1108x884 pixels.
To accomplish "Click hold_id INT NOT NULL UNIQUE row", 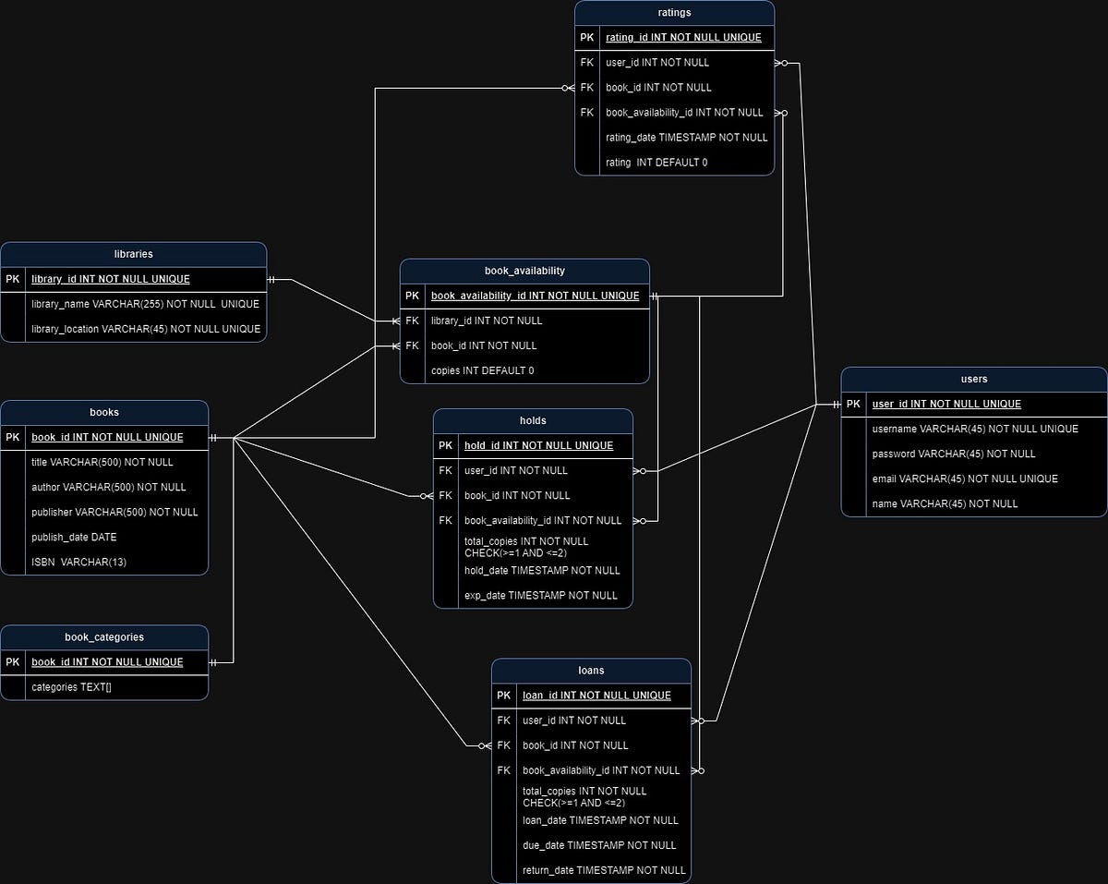I will [533, 445].
